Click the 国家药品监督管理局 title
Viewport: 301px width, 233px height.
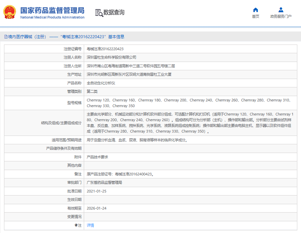point(52,11)
